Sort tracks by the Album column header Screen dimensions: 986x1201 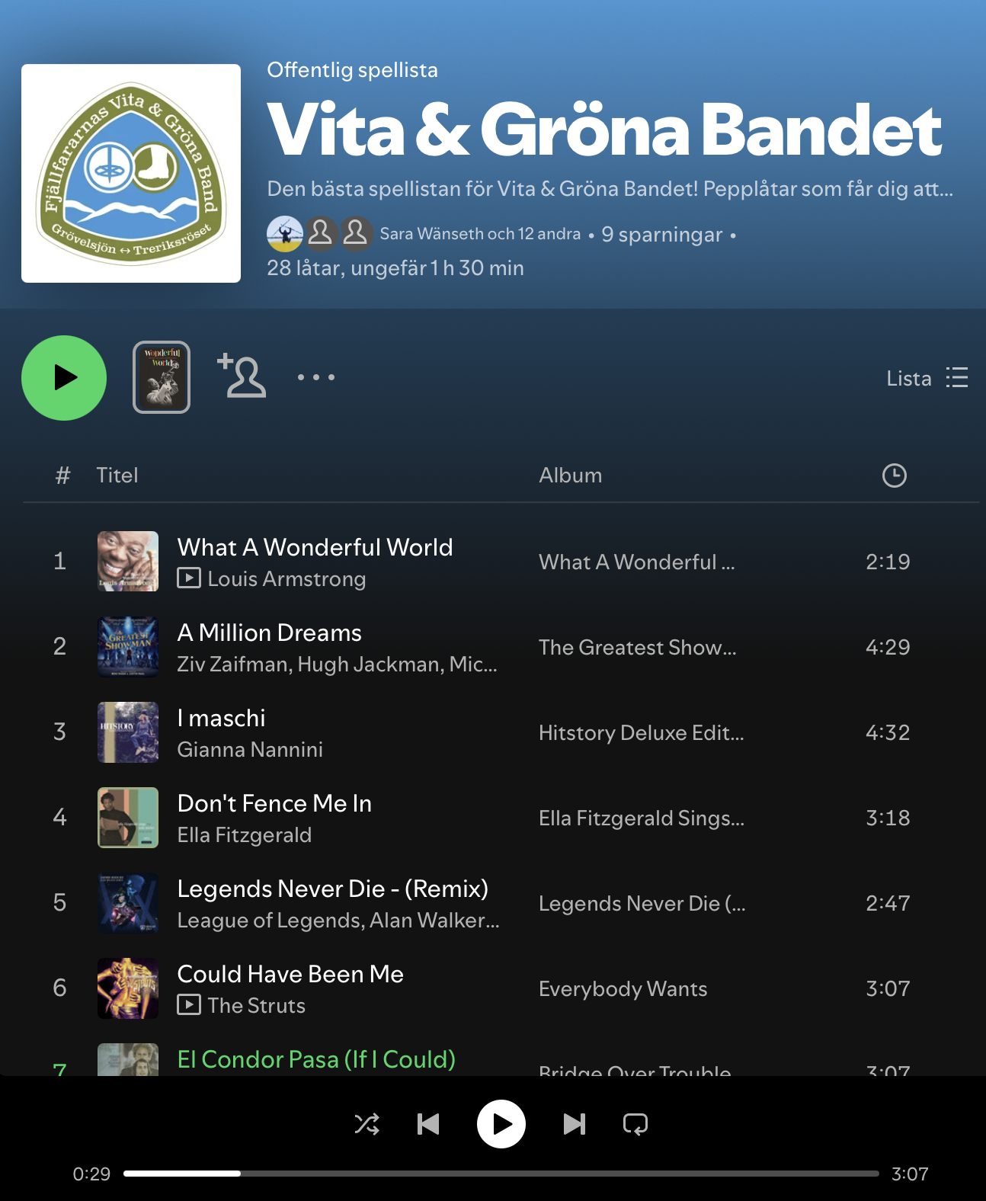coord(570,476)
